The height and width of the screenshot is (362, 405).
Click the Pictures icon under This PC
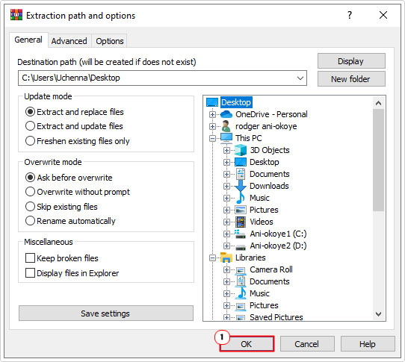[241, 210]
